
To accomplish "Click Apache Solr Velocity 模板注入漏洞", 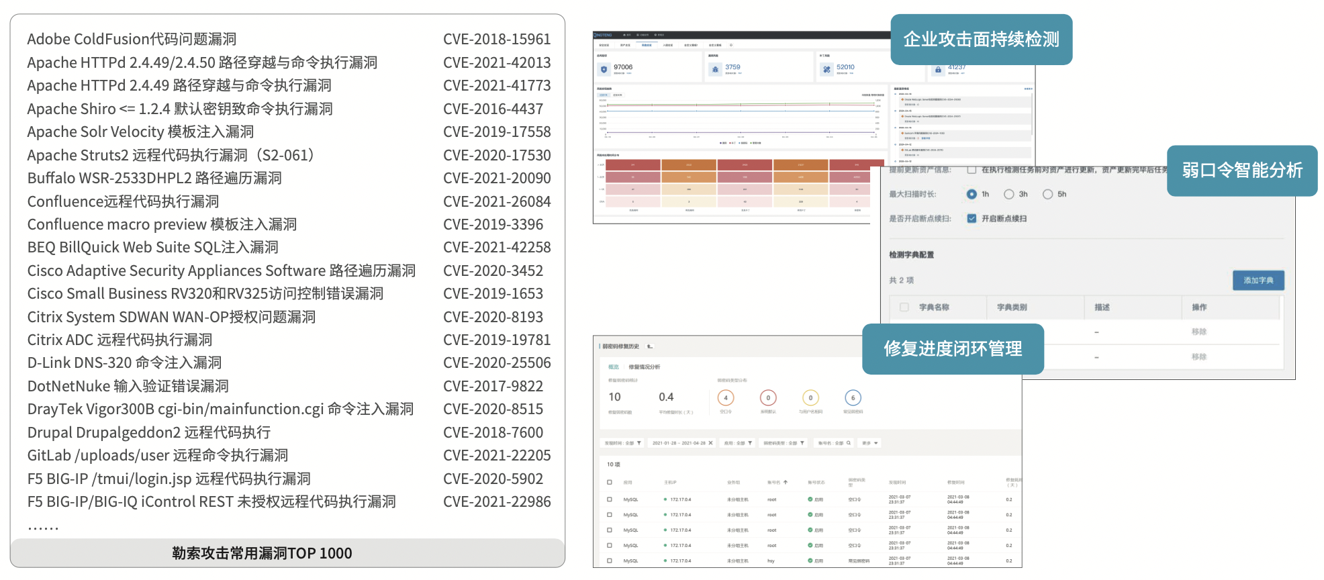I will click(x=140, y=132).
